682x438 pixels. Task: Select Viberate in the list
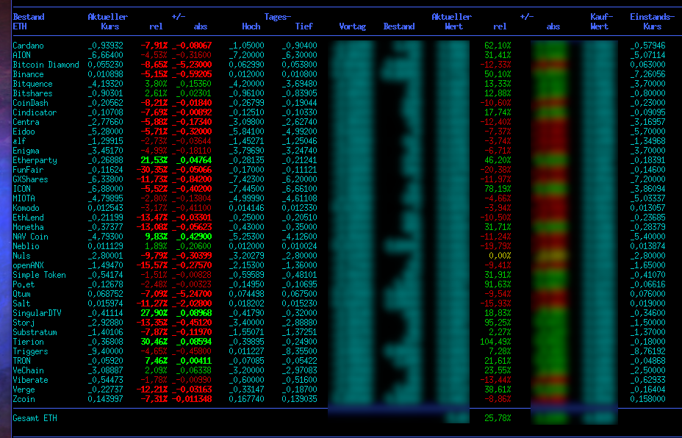30,381
